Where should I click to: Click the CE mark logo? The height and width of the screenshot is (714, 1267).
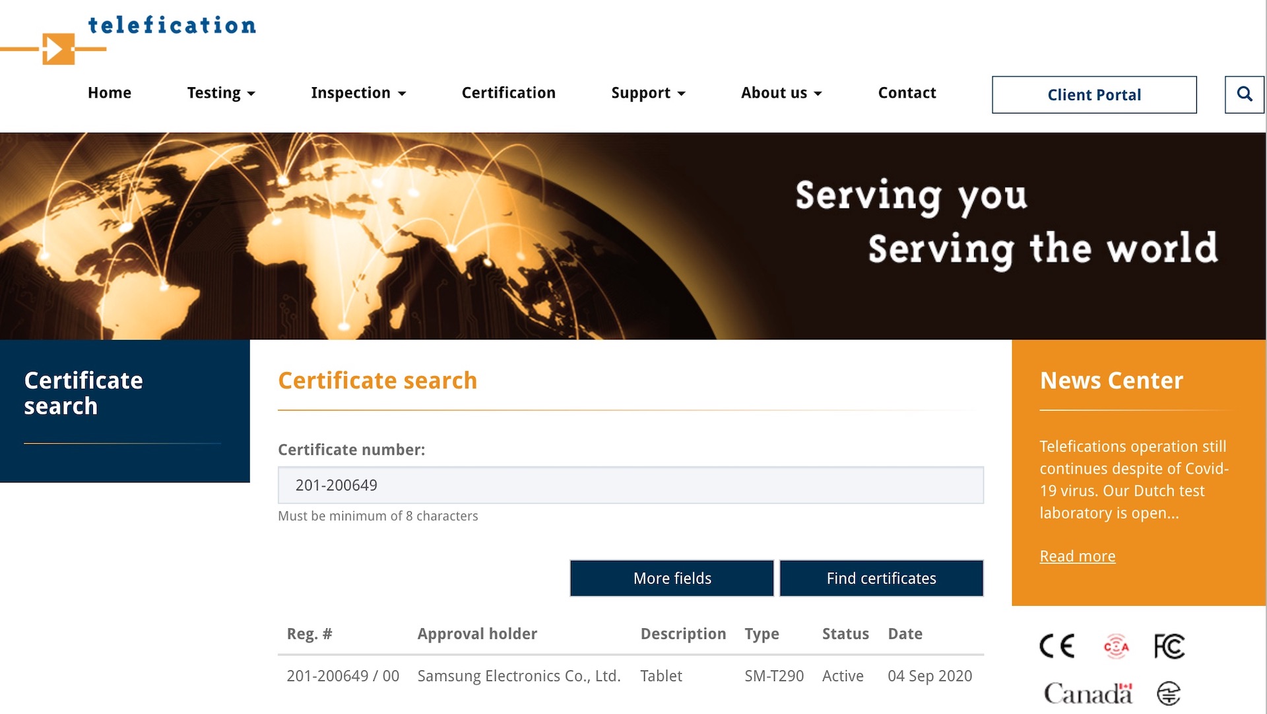click(1057, 646)
